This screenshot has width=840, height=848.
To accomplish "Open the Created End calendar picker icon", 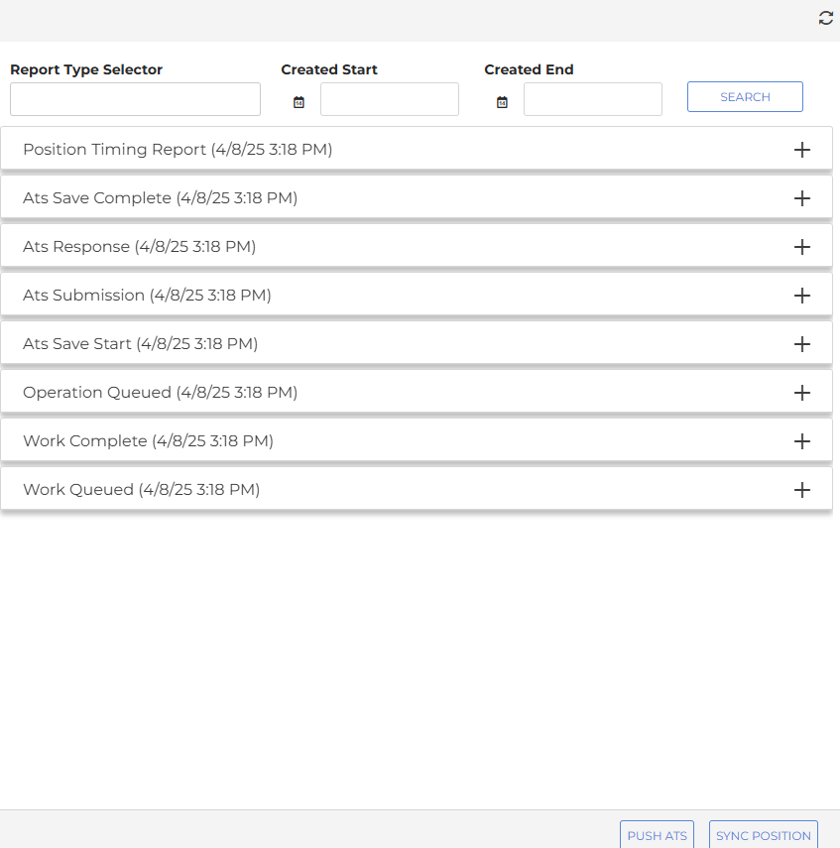I will pos(502,102).
